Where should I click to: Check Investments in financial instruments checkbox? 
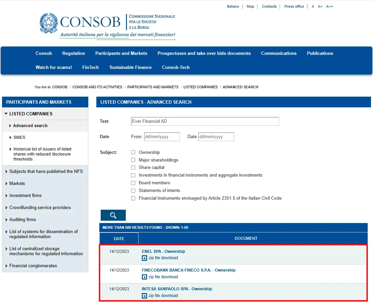click(133, 175)
